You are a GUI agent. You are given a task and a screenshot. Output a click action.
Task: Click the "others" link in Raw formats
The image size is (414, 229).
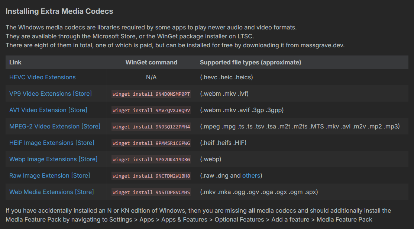(x=251, y=176)
